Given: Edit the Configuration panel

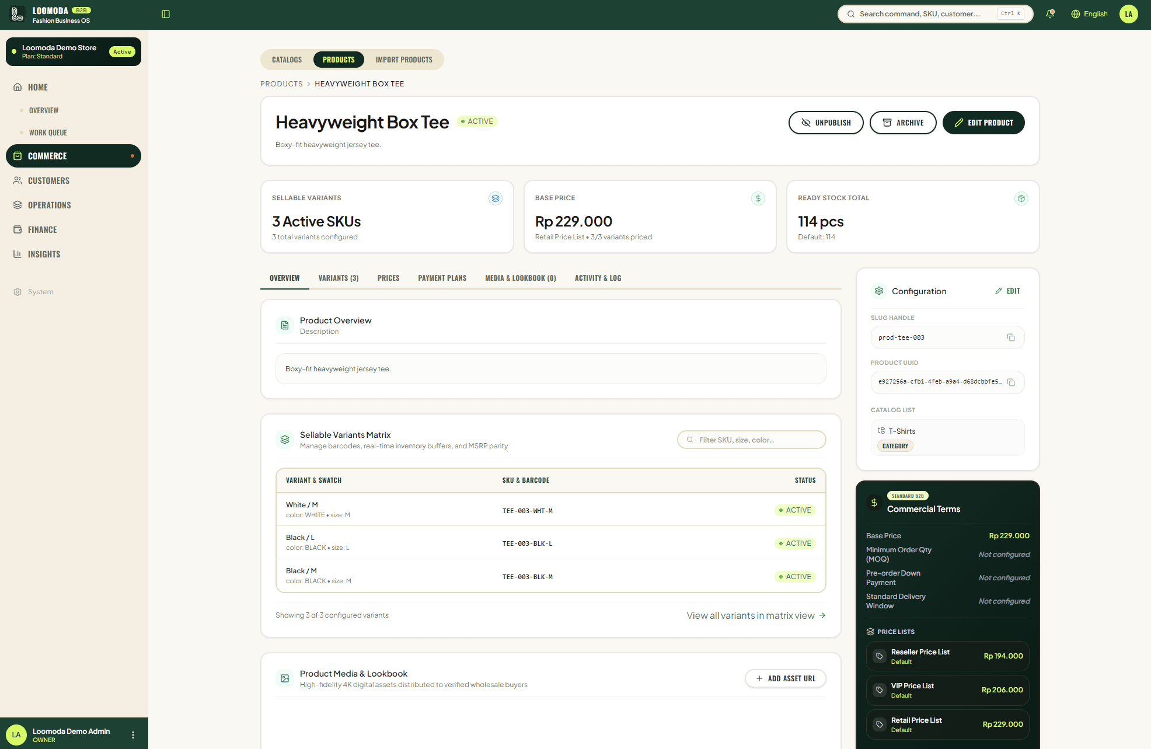Looking at the screenshot, I should click(1008, 291).
